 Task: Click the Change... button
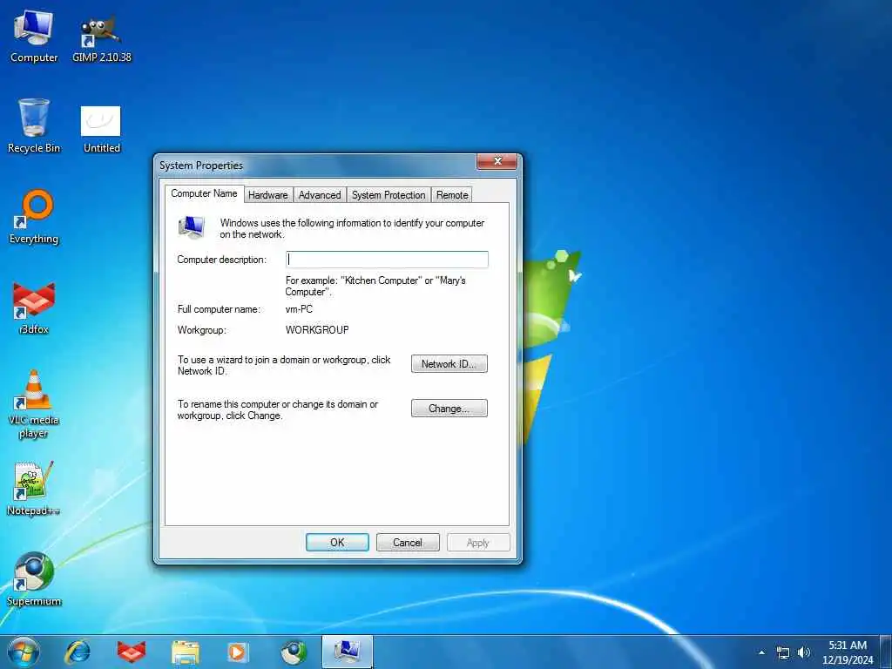click(x=449, y=409)
